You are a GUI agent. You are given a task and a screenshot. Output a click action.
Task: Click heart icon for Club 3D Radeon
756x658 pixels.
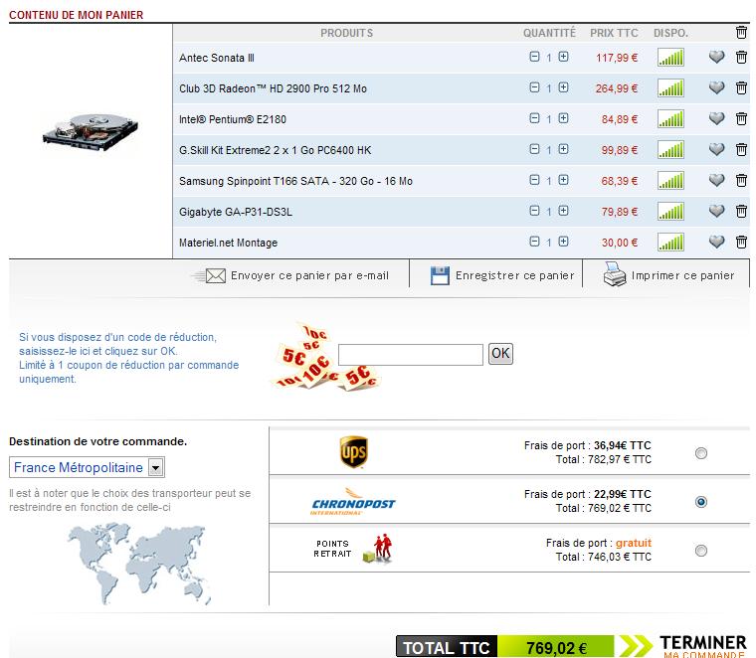pyautogui.click(x=717, y=87)
